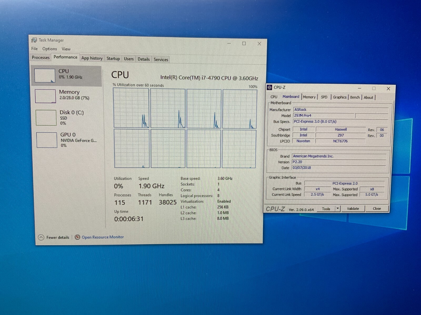This screenshot has height=315, width=421.
Task: Click the Resource Monitor gauge icon
Action: point(77,237)
